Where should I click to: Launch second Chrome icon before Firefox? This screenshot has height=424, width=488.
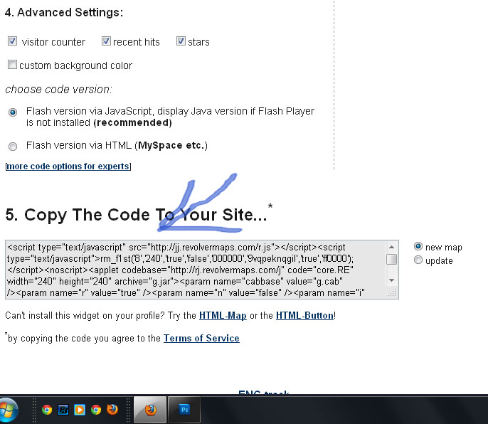click(x=96, y=410)
